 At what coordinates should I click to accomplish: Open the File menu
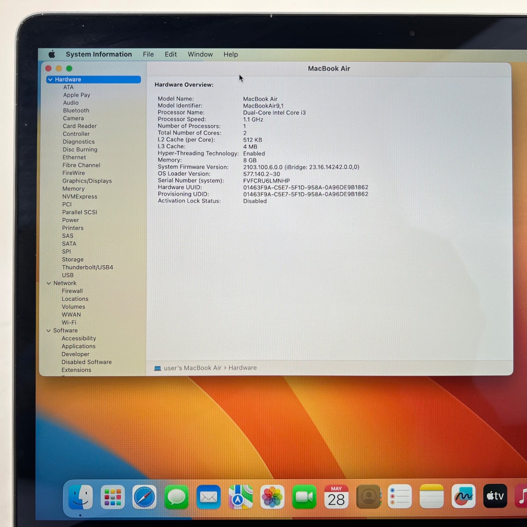click(148, 54)
